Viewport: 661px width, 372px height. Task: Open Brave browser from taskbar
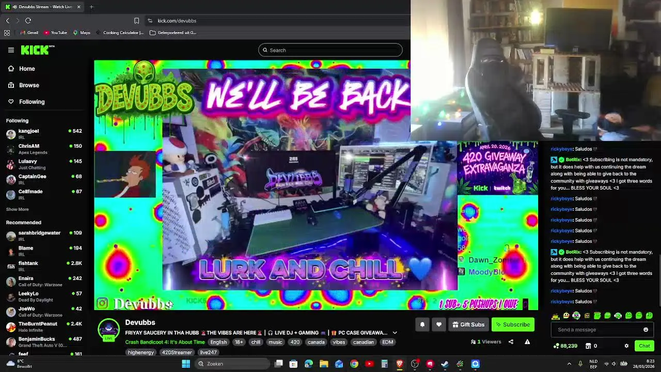point(400,364)
